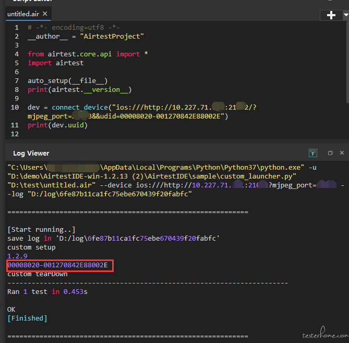The image size is (349, 343).
Task: Click the script editor vertical scrollbar
Action: pyautogui.click(x=347, y=62)
